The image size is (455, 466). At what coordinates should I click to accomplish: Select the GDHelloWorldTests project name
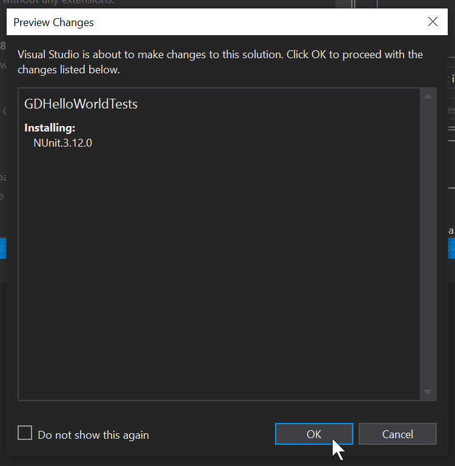pyautogui.click(x=81, y=104)
